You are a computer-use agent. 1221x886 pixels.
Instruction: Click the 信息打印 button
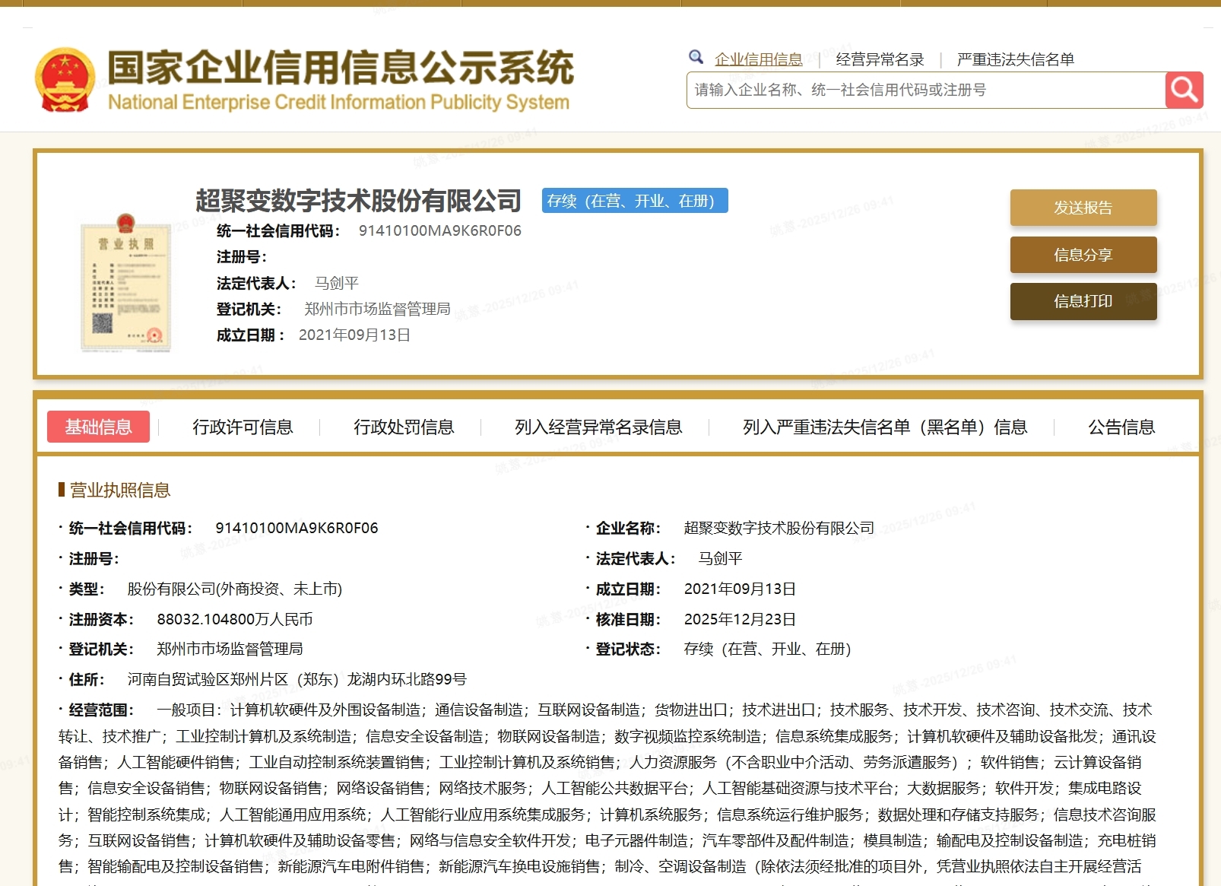pyautogui.click(x=1083, y=302)
